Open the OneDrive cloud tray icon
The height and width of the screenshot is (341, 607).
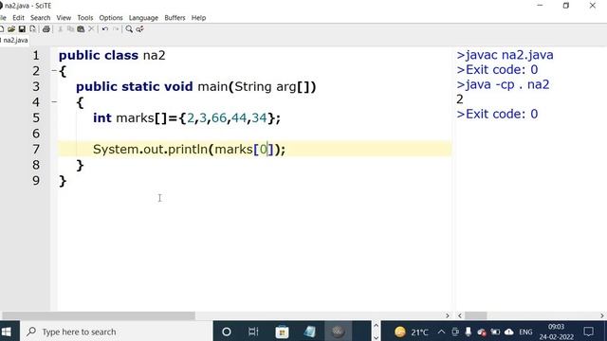pyautogui.click(x=509, y=332)
